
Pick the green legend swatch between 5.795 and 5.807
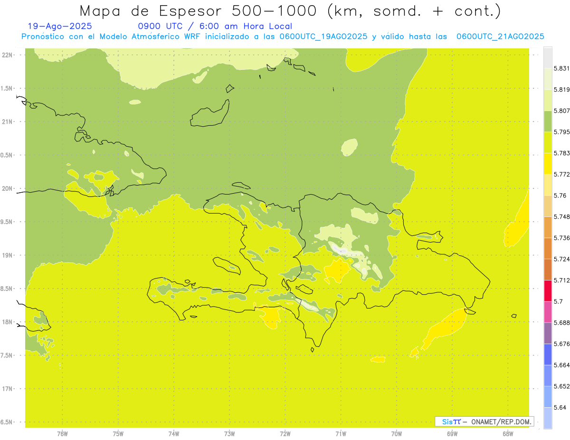click(x=548, y=121)
